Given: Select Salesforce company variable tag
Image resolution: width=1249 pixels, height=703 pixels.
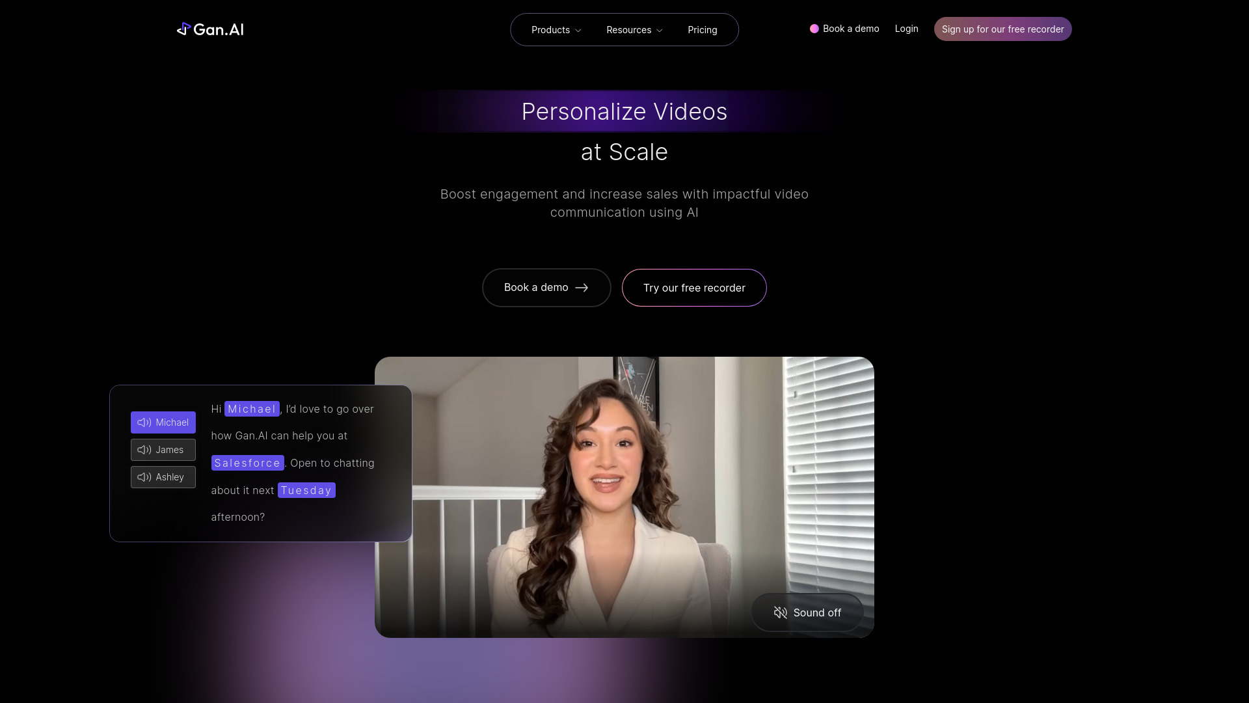Looking at the screenshot, I should click(247, 462).
